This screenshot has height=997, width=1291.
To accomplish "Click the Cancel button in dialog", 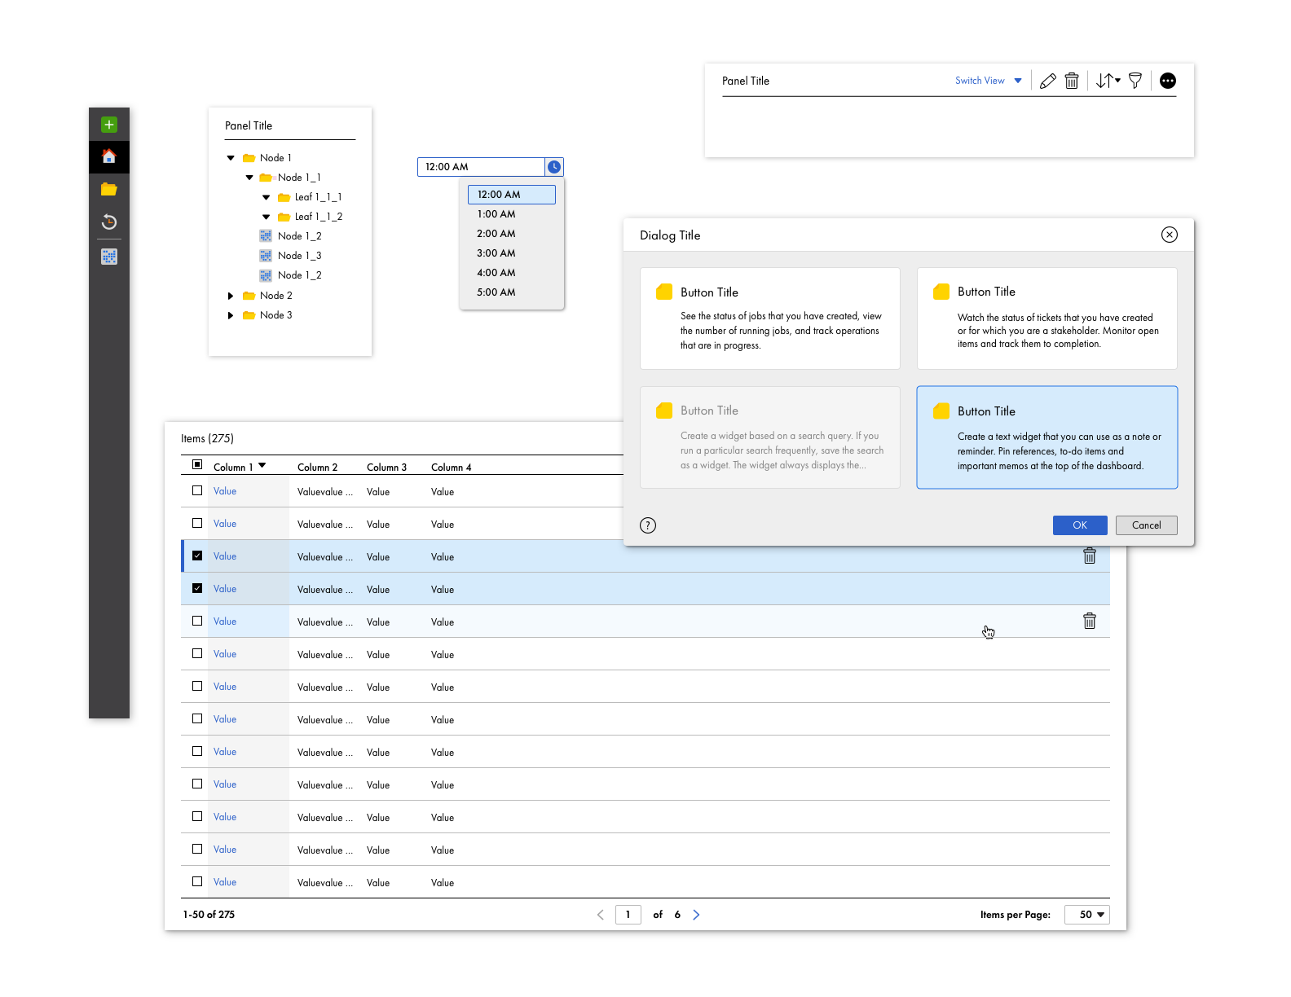I will coord(1146,525).
